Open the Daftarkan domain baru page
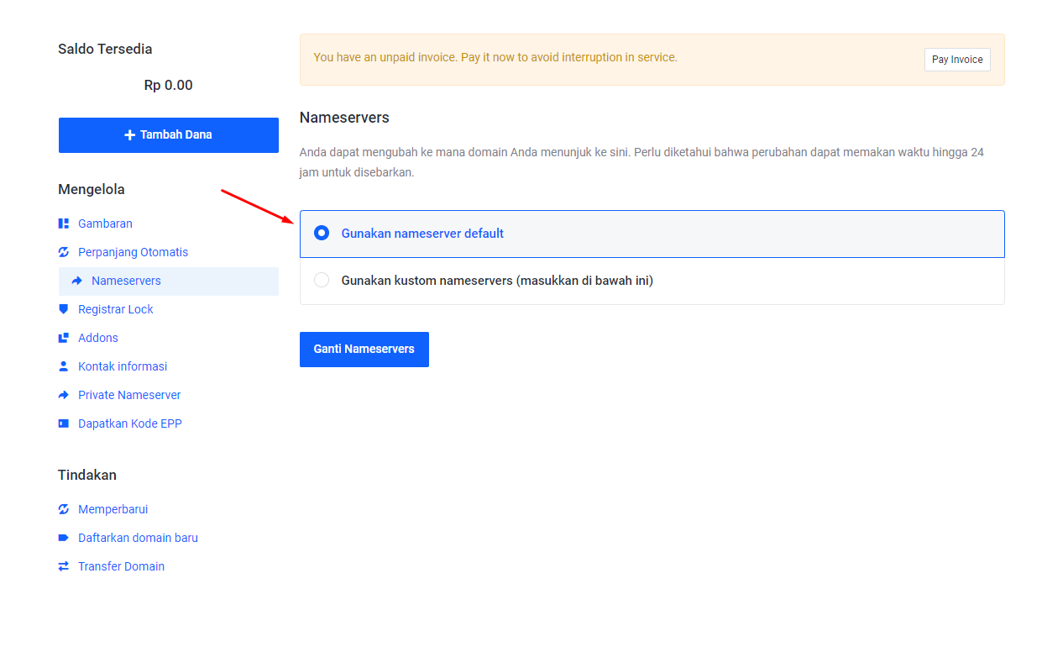1042x647 pixels. tap(138, 538)
